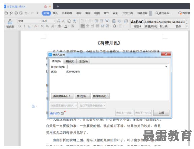194x149 pixels.
Task: Apply the 标题 4 style
Action: pyautogui.click(x=137, y=24)
